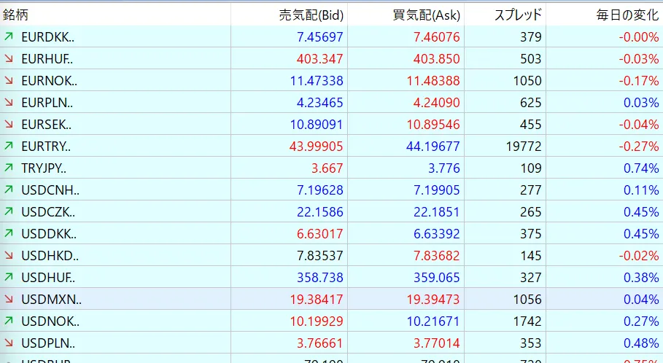Viewport: 663px width, 363px height.
Task: Click the up arrow icon beside EURDKK
Action: click(x=9, y=36)
